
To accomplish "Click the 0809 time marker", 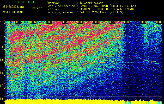I will 143,22.
